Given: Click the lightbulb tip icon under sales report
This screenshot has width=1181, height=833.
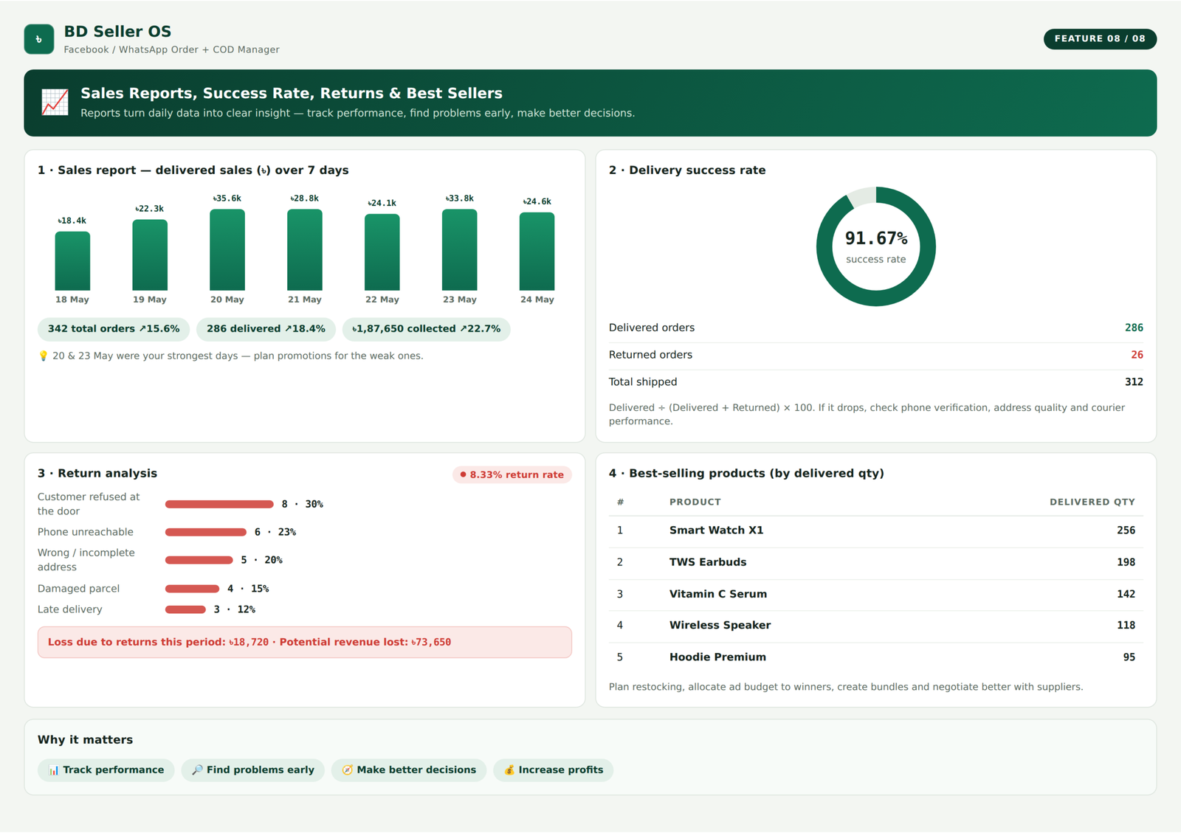Looking at the screenshot, I should [43, 356].
